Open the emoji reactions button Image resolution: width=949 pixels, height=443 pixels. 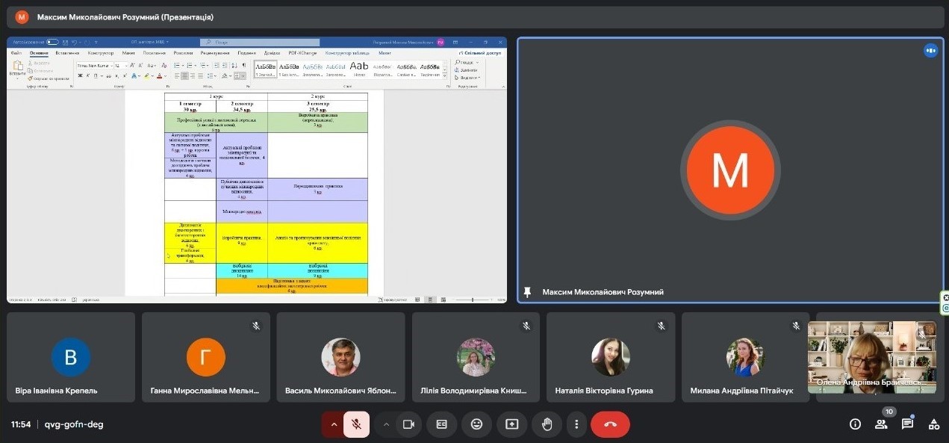pyautogui.click(x=476, y=424)
